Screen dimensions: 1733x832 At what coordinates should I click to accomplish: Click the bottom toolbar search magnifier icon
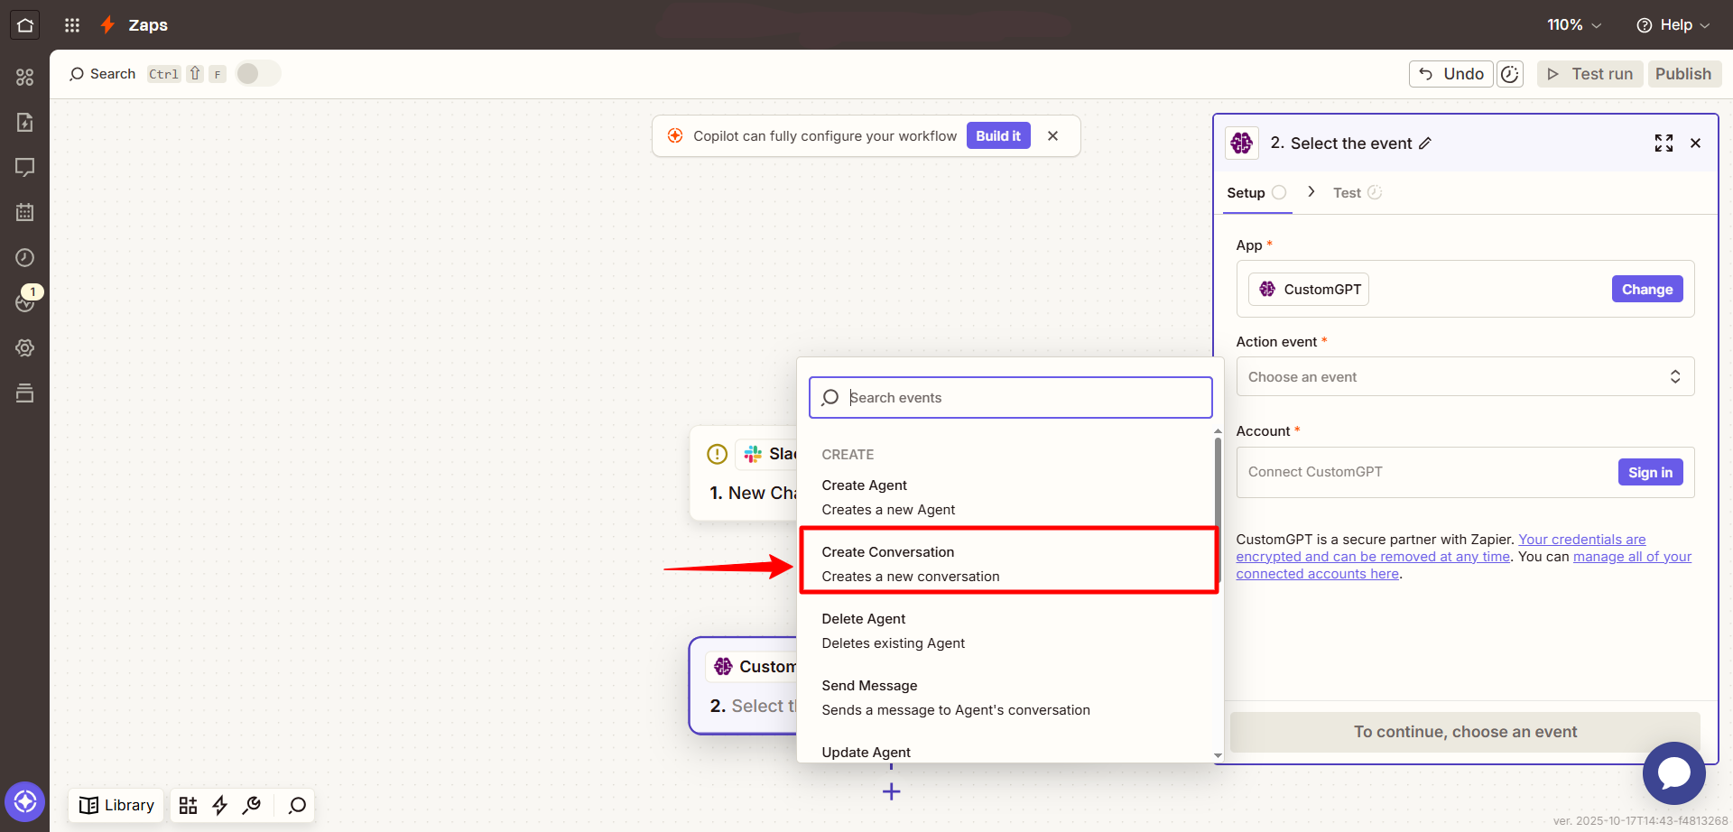click(x=297, y=805)
